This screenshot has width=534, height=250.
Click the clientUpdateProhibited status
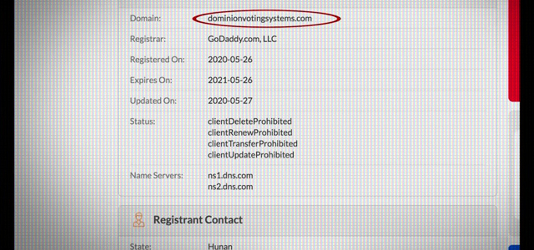point(251,155)
